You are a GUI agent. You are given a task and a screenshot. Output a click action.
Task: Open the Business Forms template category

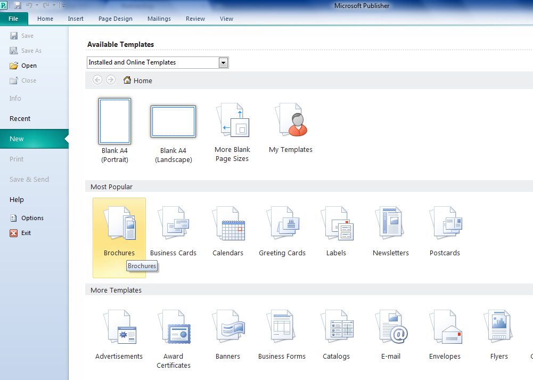pos(282,335)
